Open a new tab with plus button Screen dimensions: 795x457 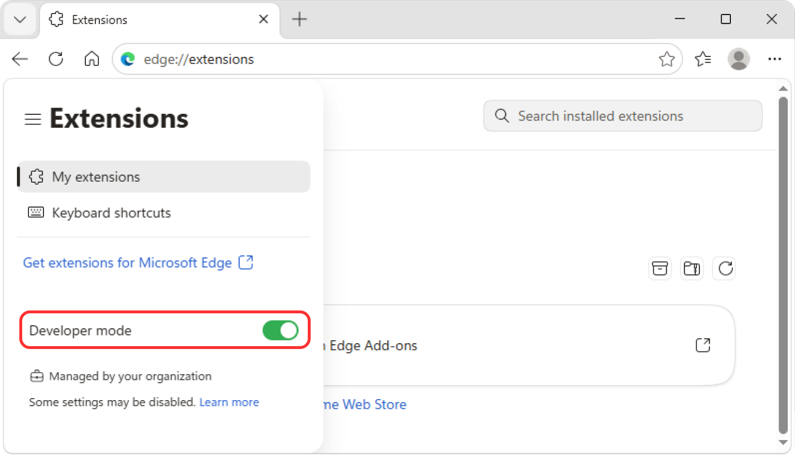(x=300, y=19)
